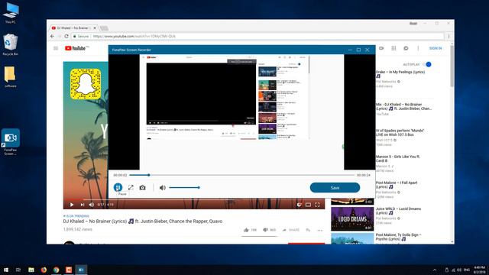The height and width of the screenshot is (275, 489).
Task: Click the #15 ON TRENDING link
Action: (x=76, y=216)
